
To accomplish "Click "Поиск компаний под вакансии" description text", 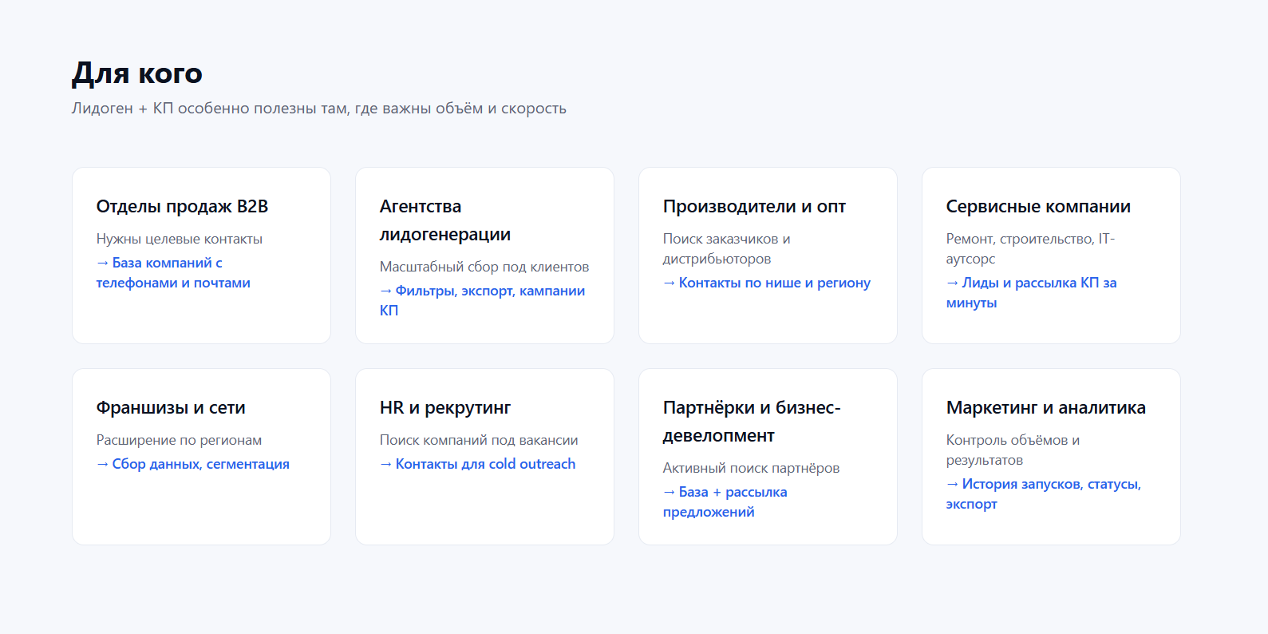I will pos(478,441).
